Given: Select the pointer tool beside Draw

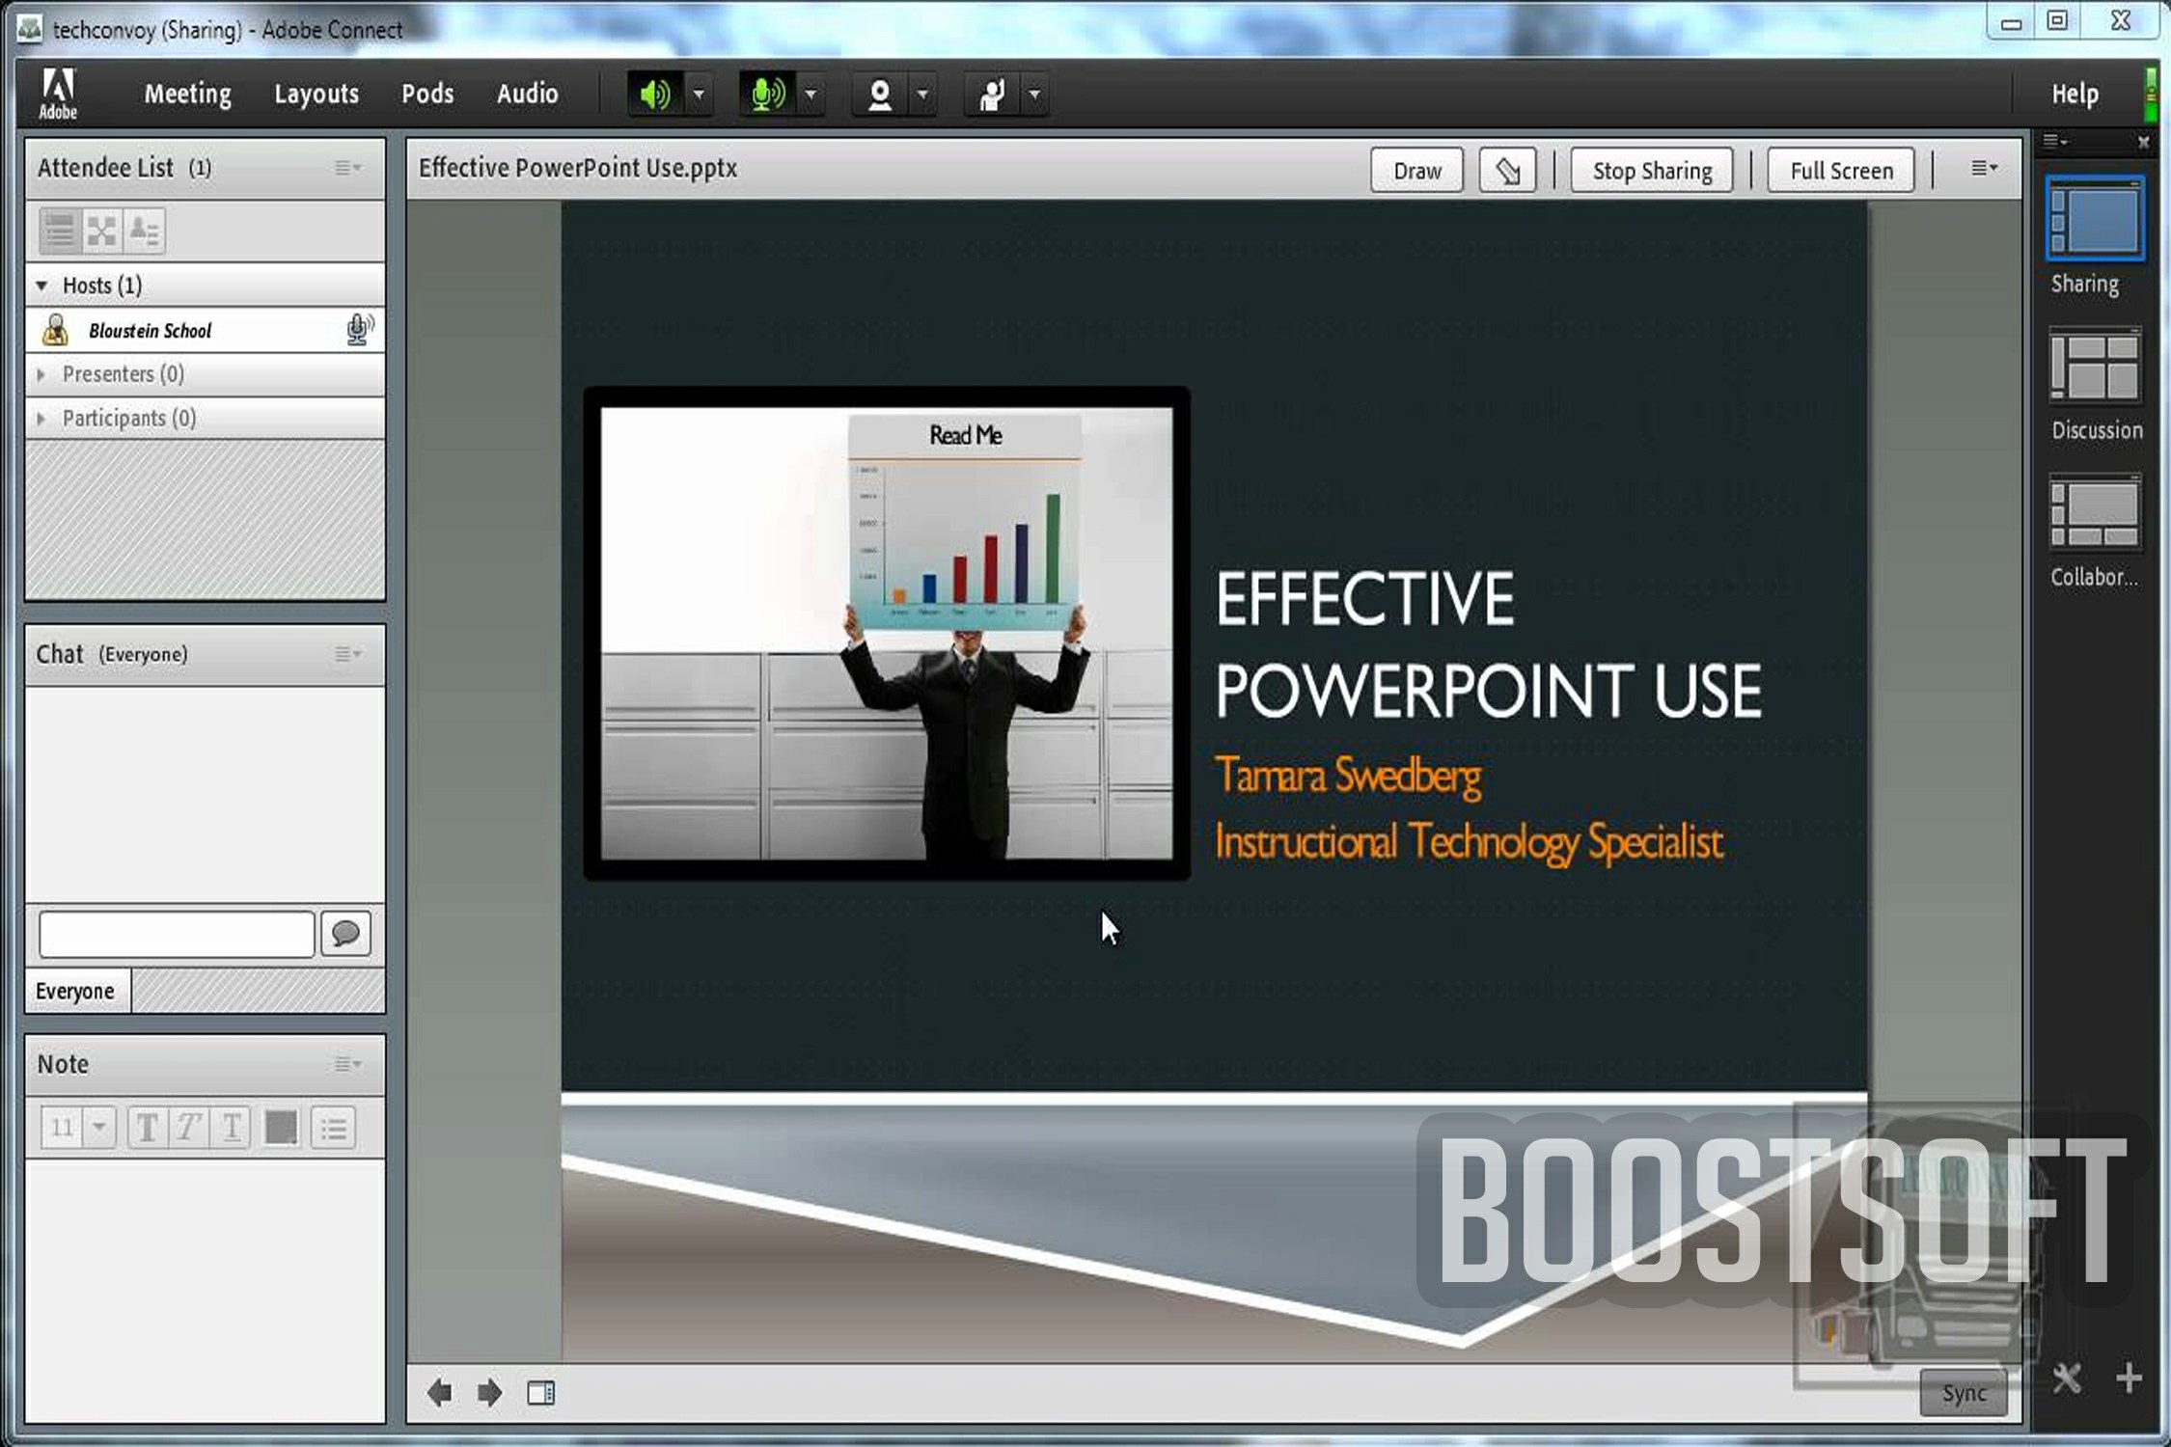Looking at the screenshot, I should [1507, 171].
